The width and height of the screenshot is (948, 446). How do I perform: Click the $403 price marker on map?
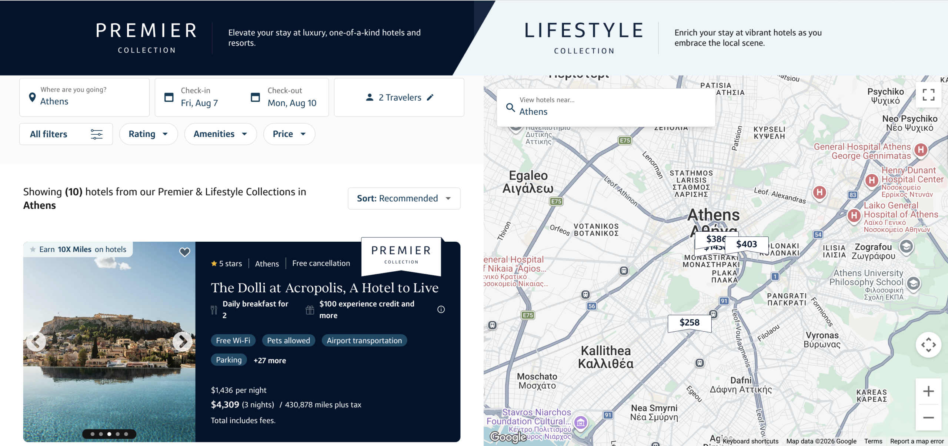point(747,244)
